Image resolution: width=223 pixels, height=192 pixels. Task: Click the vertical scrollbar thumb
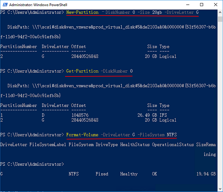[x=220, y=19]
